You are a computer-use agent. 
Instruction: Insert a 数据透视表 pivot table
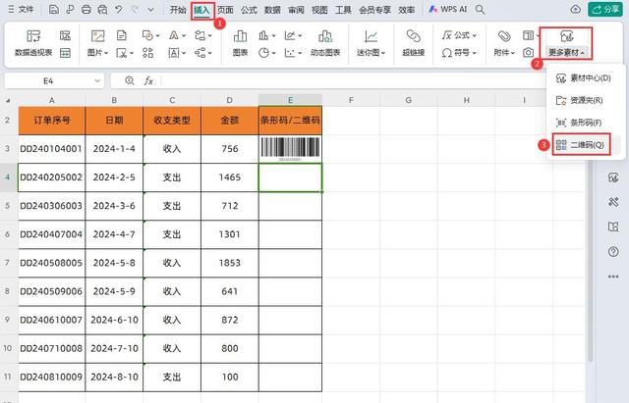(x=33, y=43)
